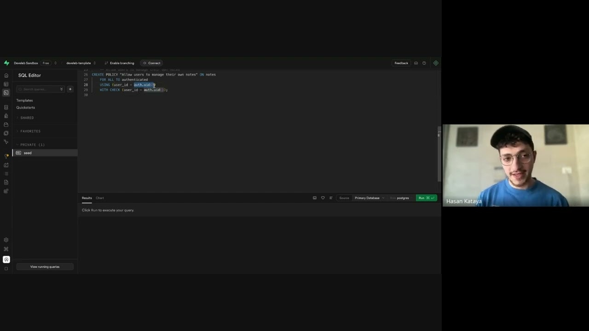Select the Results tab
The image size is (589, 331).
pyautogui.click(x=87, y=198)
